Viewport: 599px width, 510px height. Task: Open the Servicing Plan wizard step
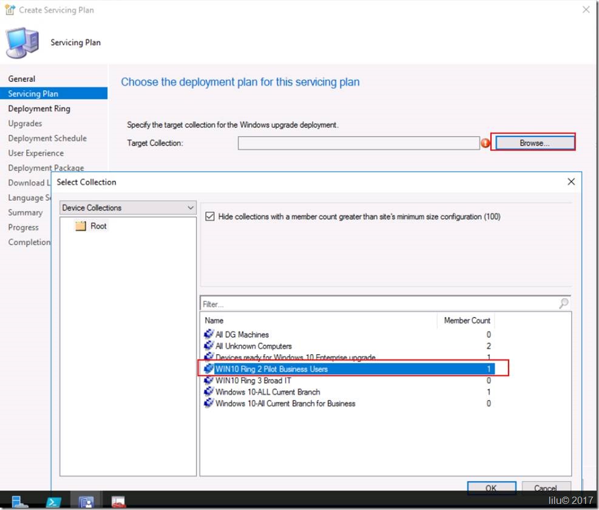[53, 93]
